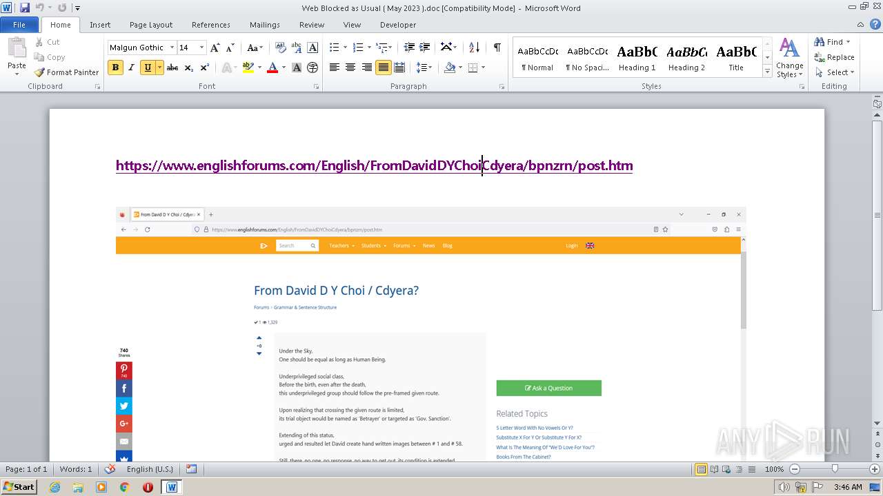Align text right

click(x=366, y=68)
